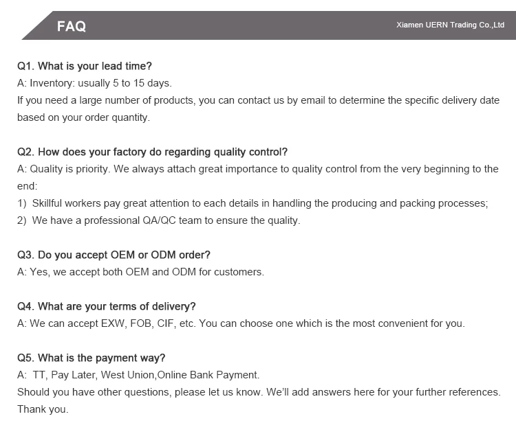Select the Q5 payment way question
The width and height of the screenshot is (516, 423).
point(91,358)
